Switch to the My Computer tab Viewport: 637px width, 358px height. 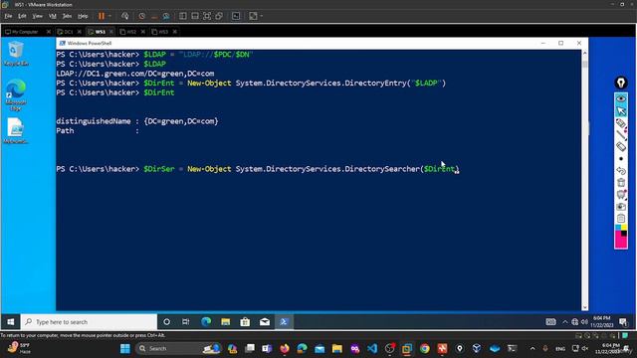(24, 32)
